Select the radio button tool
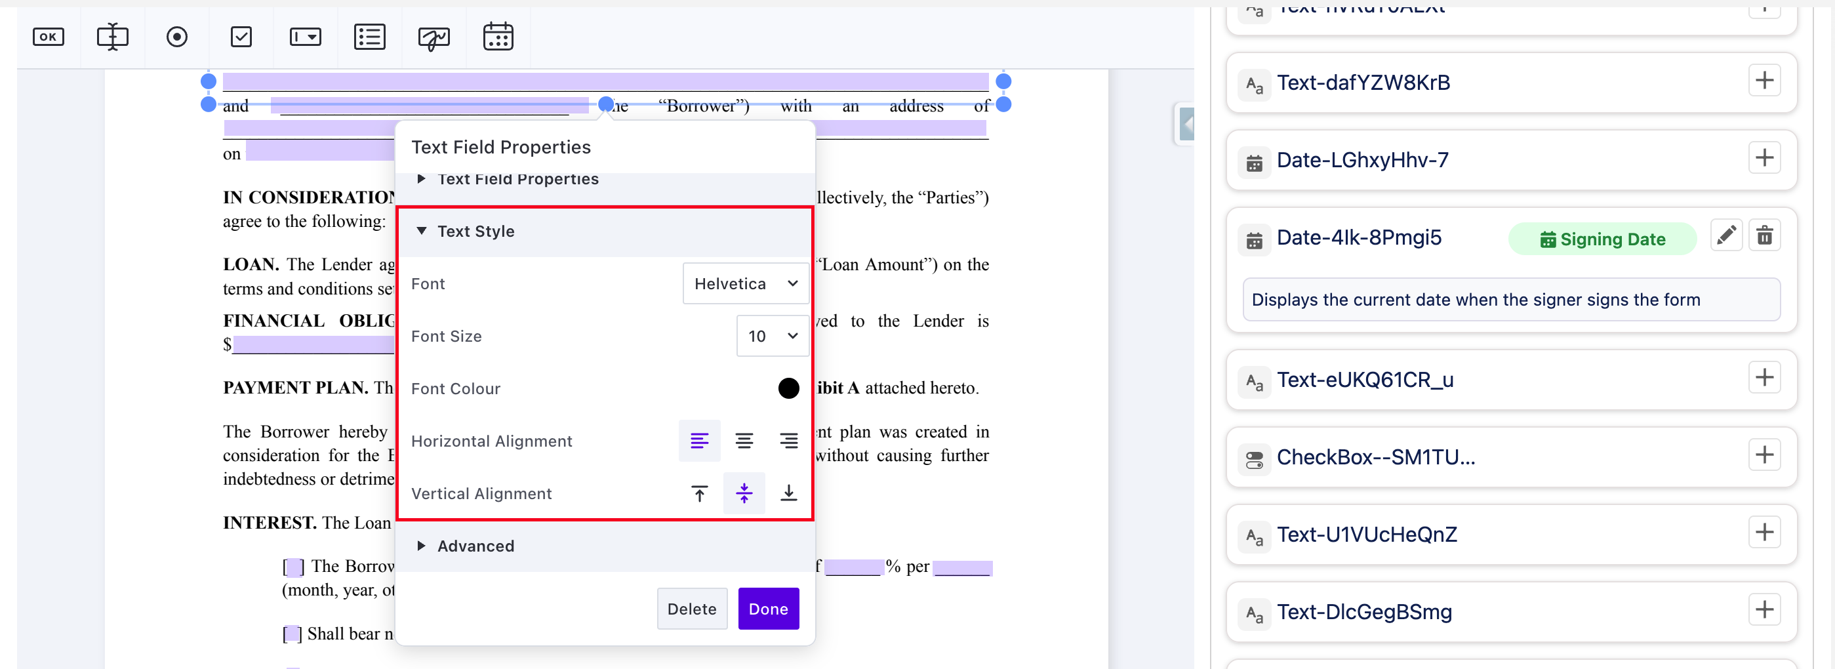The width and height of the screenshot is (1835, 669). 176,37
